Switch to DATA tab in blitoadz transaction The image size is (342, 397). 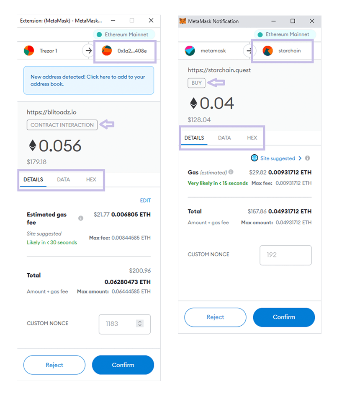point(64,179)
